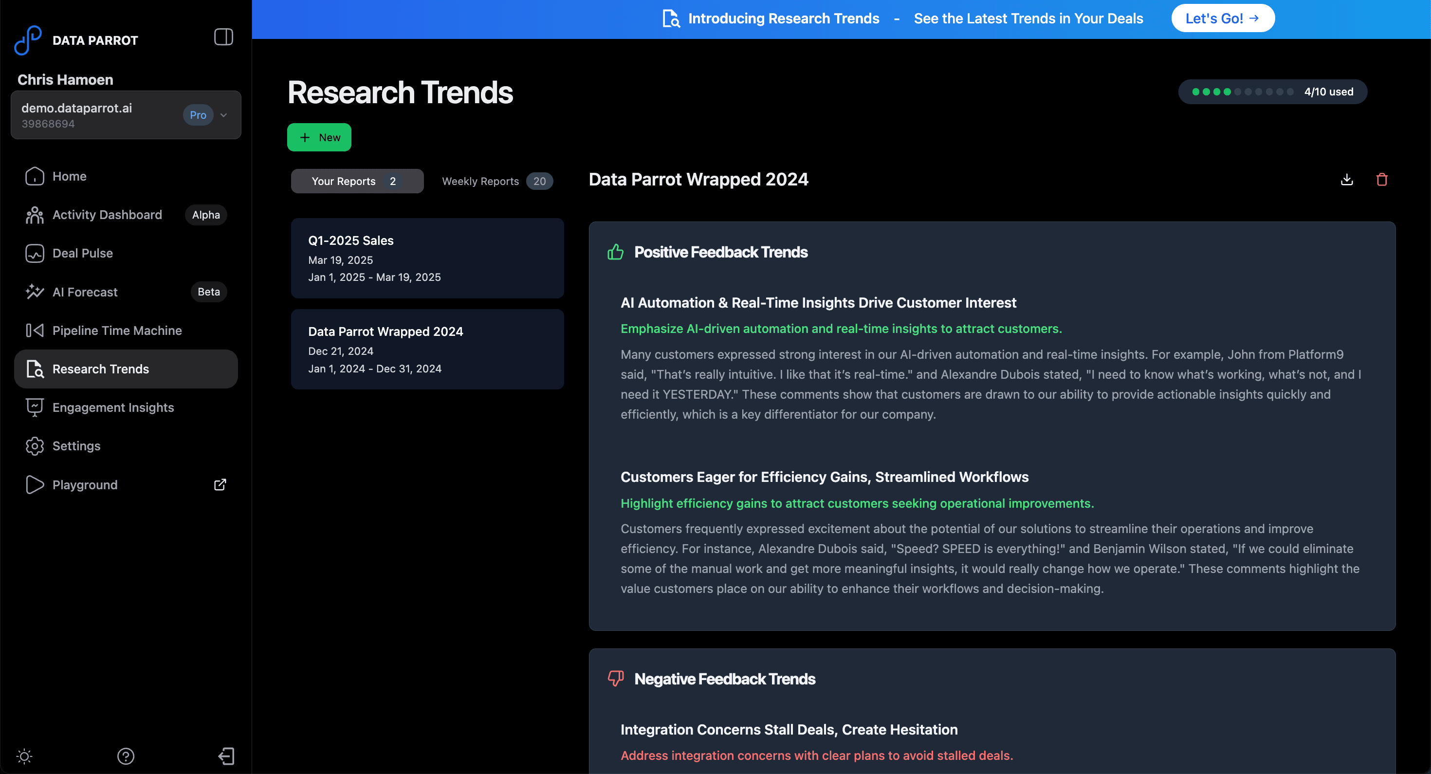The height and width of the screenshot is (774, 1431).
Task: Open the Home menu item
Action: tap(126, 176)
